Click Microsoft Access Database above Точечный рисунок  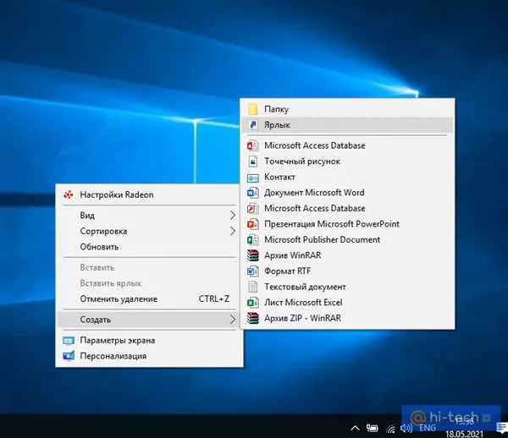347,145
